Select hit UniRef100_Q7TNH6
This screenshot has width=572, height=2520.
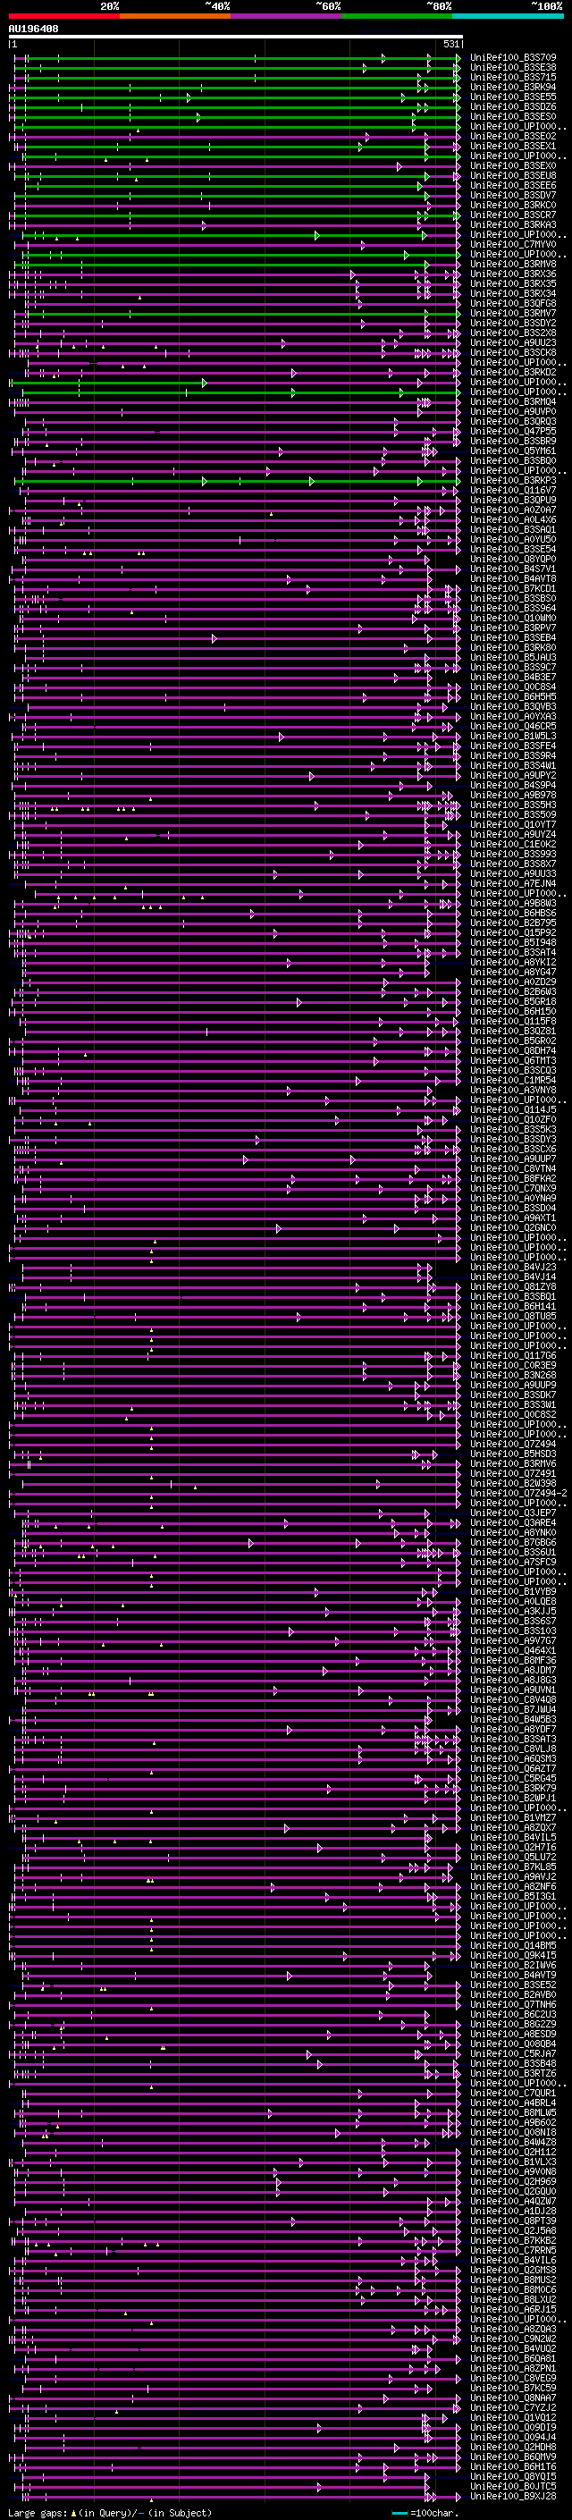point(513,2004)
